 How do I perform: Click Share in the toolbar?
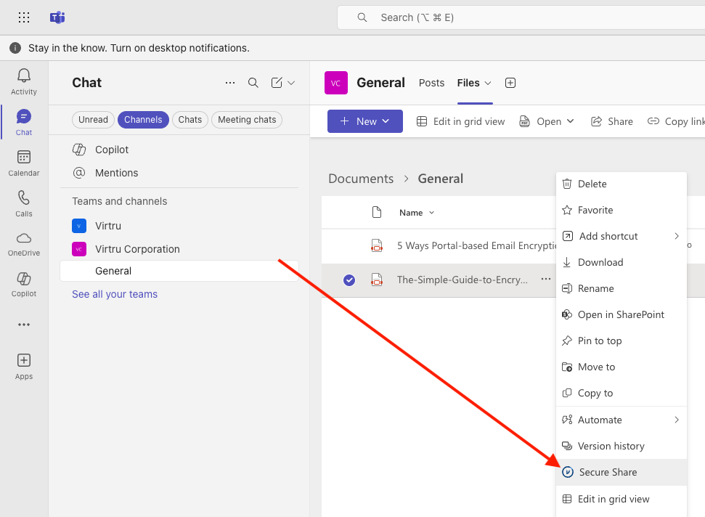pos(611,121)
